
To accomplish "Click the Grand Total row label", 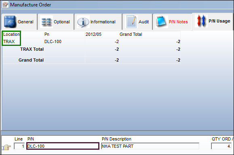I will click(31, 60).
